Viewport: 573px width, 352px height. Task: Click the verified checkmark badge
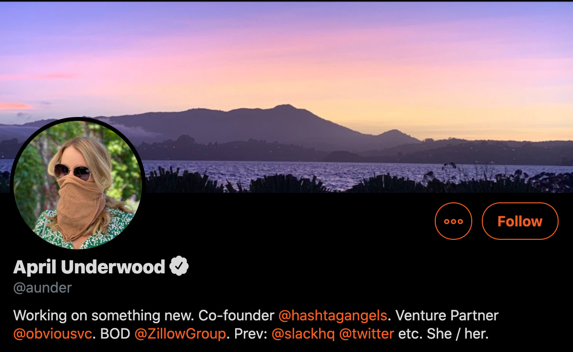tap(179, 266)
